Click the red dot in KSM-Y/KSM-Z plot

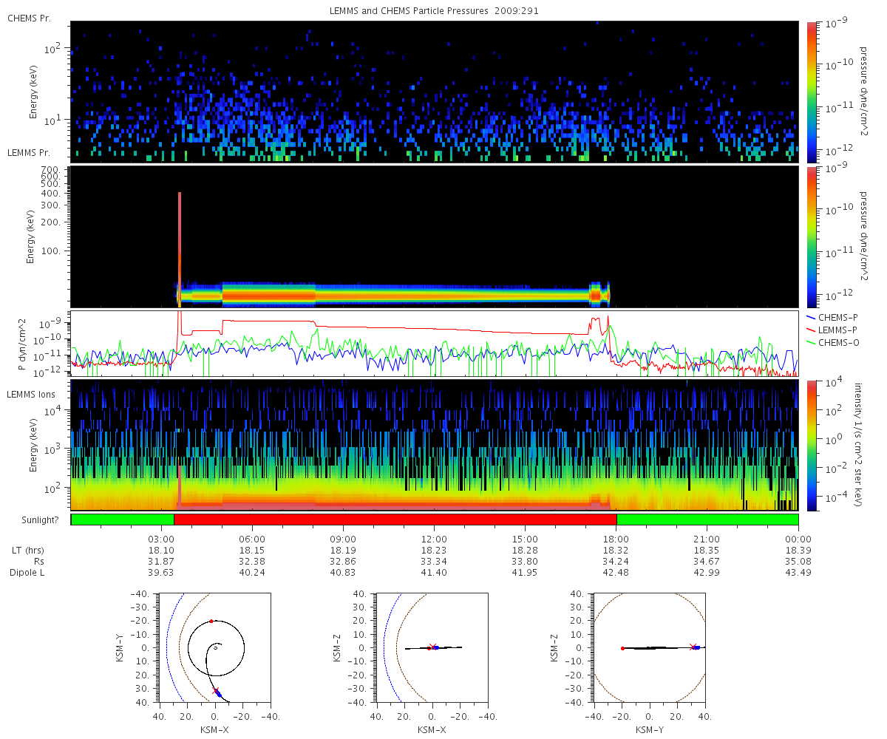[622, 648]
